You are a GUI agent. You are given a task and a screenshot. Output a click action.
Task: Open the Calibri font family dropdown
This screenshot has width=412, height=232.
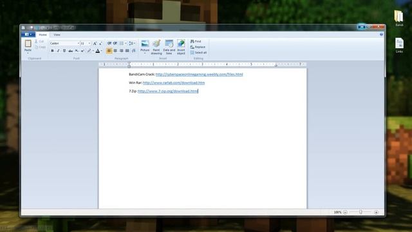pos(78,43)
